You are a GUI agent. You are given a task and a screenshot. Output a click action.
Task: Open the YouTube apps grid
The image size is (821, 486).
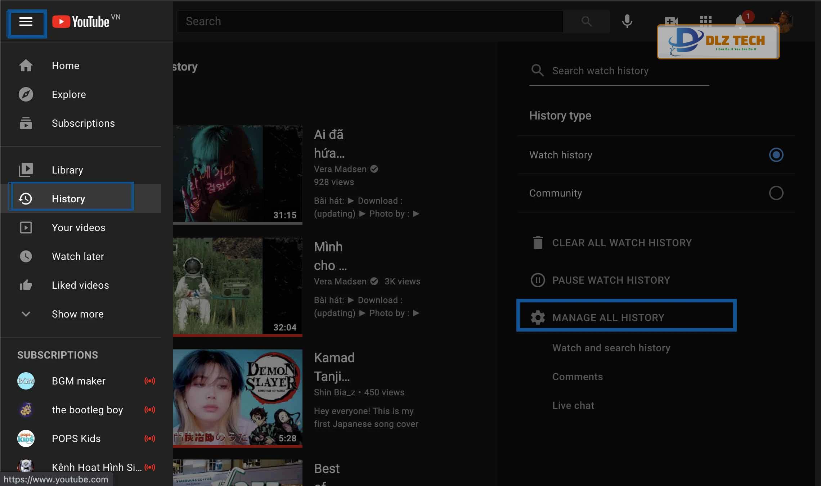[705, 21]
